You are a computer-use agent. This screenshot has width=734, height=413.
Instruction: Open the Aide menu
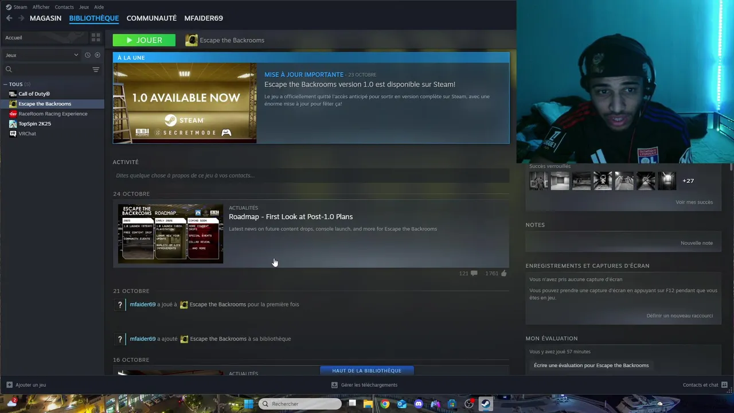tap(99, 7)
